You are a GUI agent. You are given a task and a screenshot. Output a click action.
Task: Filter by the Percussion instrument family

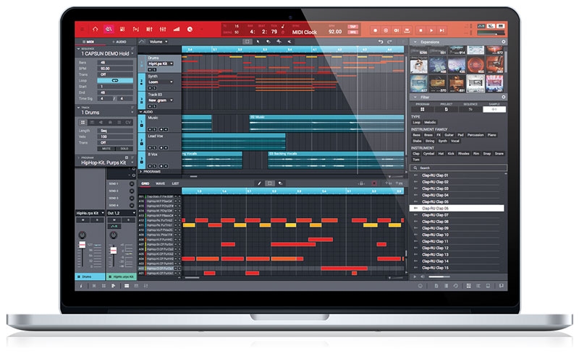[x=476, y=134]
